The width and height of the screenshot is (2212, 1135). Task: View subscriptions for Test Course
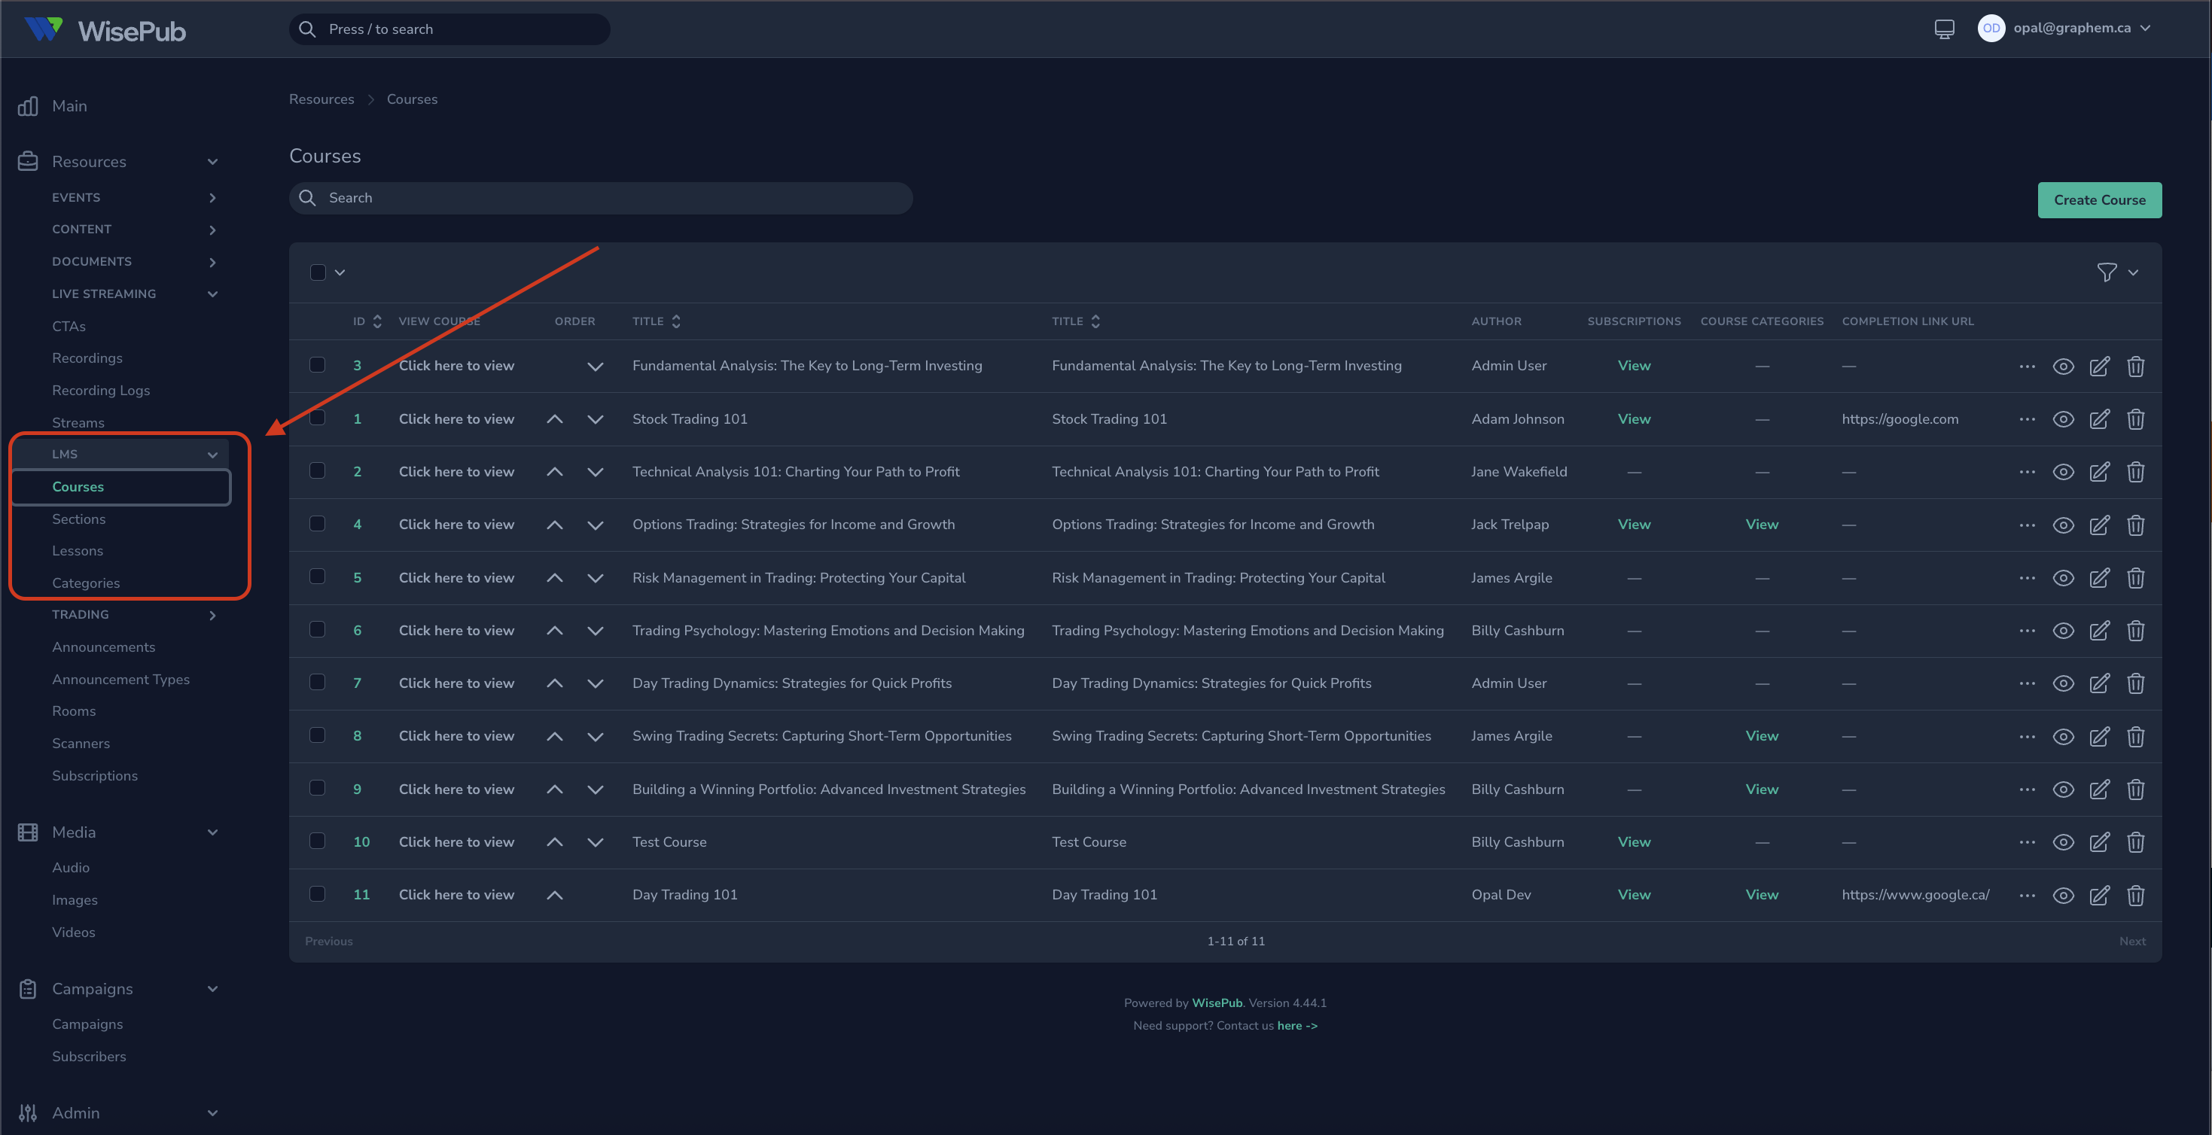pos(1633,842)
